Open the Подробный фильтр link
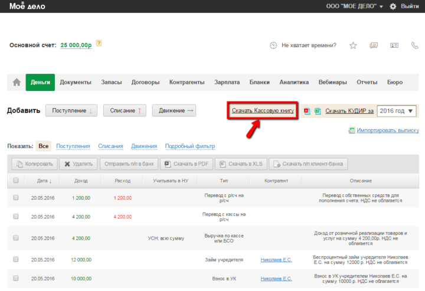The width and height of the screenshot is (425, 291). point(190,146)
